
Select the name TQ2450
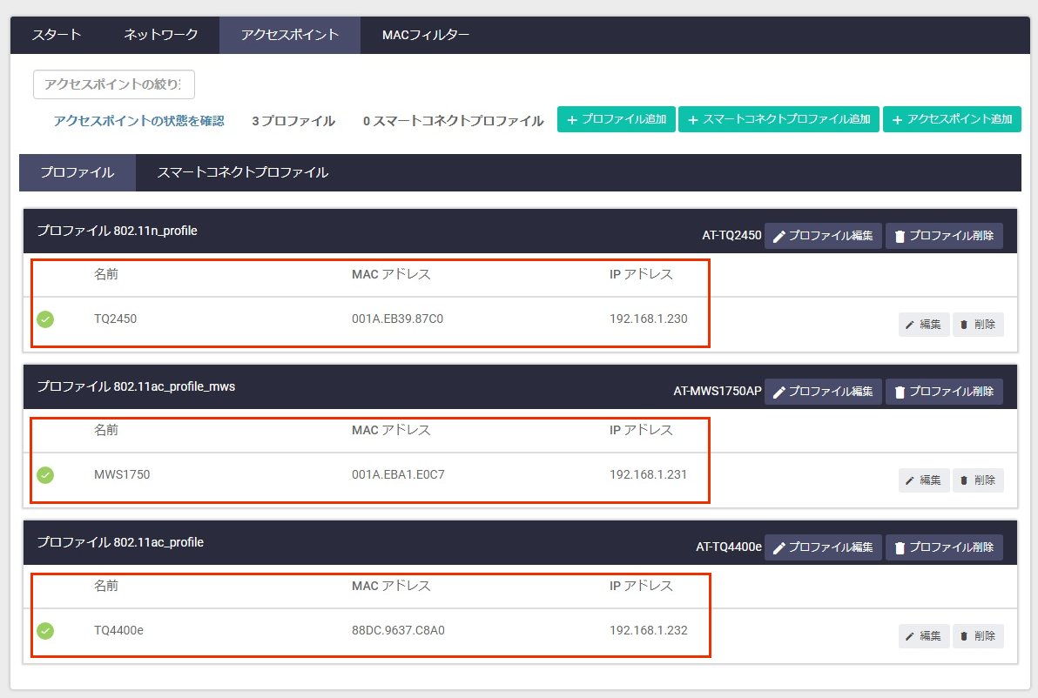[115, 319]
